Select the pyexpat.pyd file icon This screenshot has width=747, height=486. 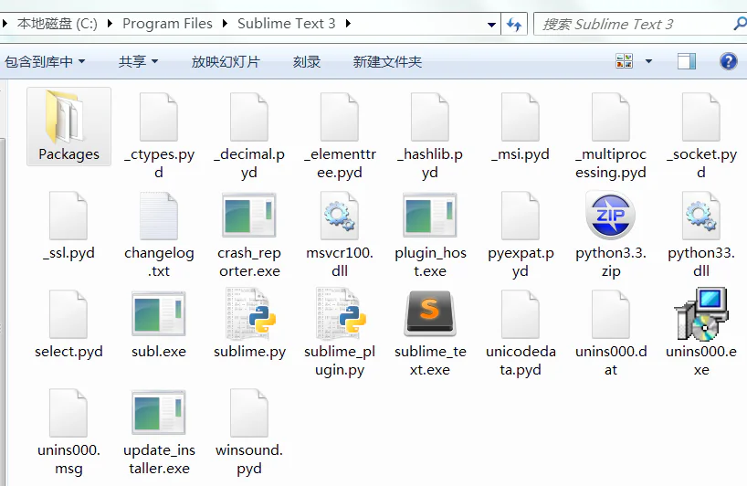(521, 216)
